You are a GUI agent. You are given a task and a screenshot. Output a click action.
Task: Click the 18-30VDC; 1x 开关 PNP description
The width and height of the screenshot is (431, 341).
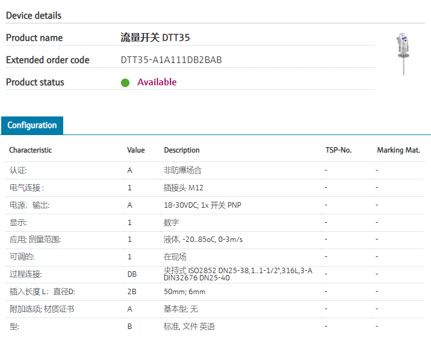[202, 205]
